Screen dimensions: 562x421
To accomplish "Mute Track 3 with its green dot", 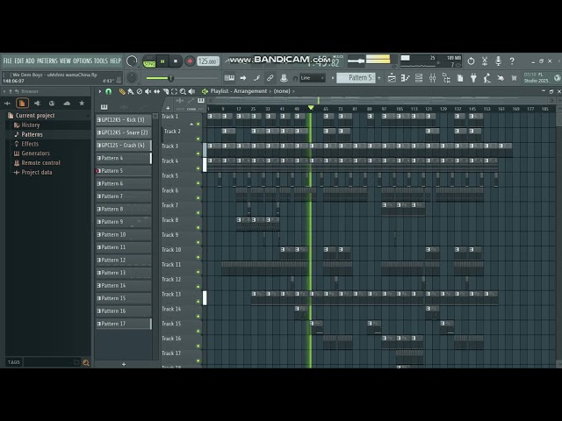I will click(x=198, y=153).
